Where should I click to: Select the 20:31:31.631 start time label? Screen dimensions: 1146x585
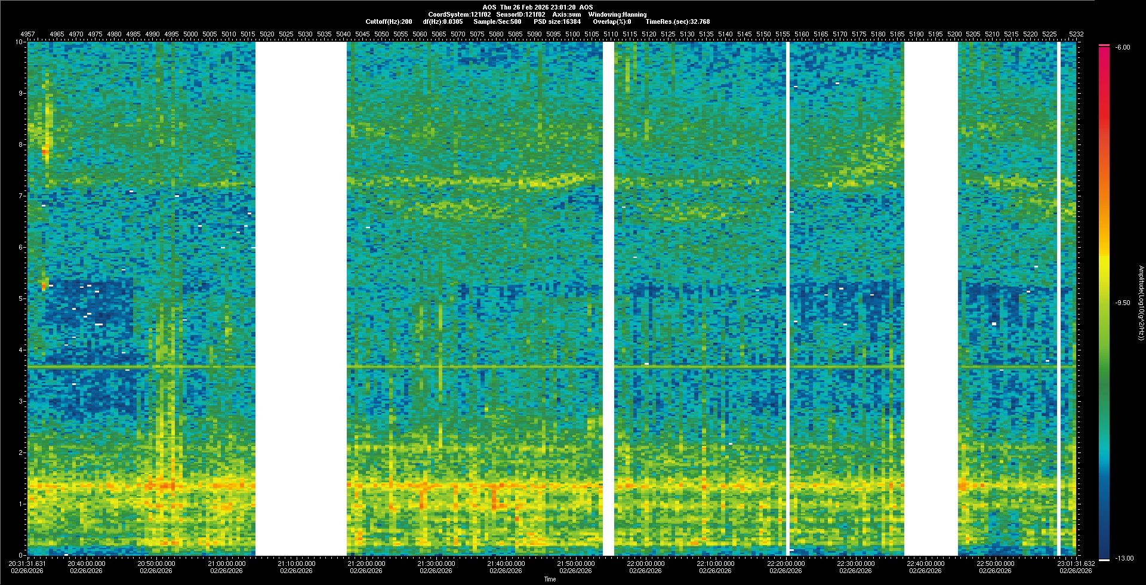pos(27,564)
